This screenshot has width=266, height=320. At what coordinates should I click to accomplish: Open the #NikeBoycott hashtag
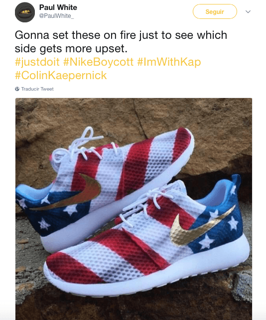click(98, 62)
